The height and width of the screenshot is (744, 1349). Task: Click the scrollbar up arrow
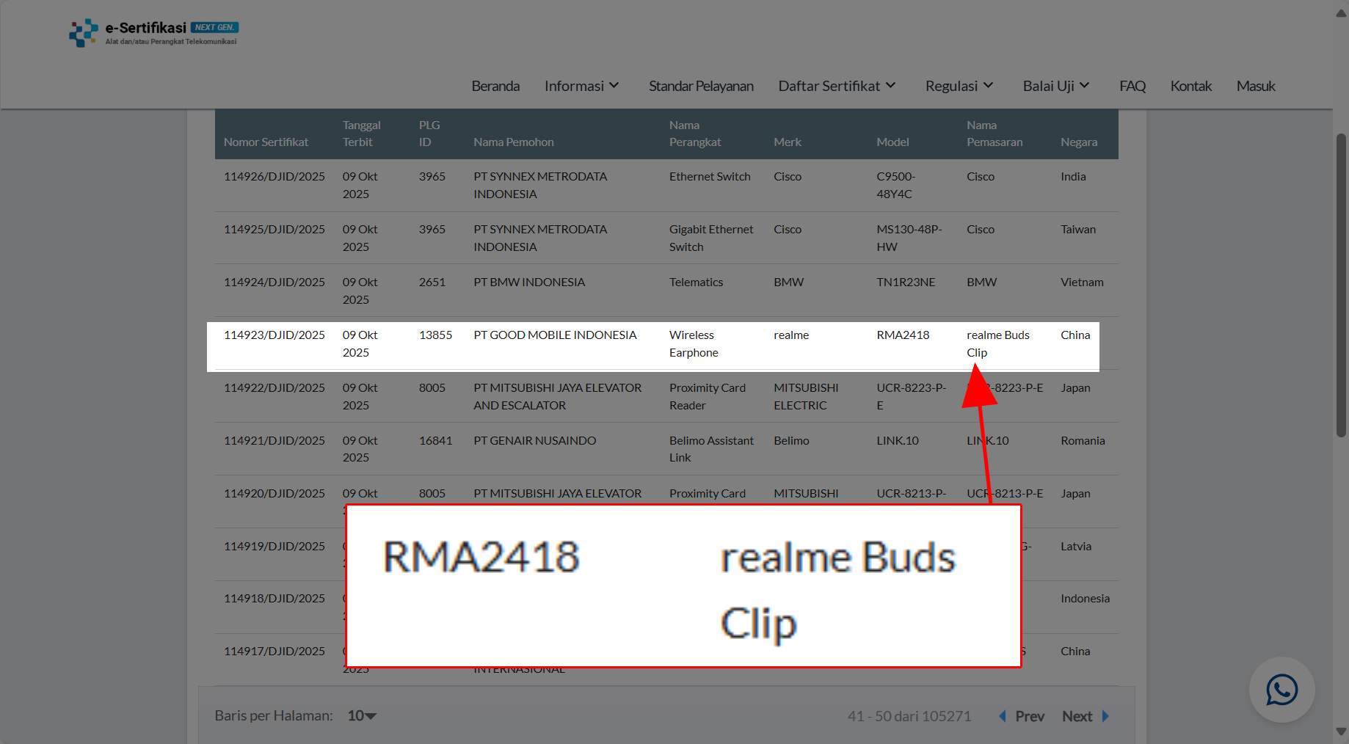click(1341, 13)
